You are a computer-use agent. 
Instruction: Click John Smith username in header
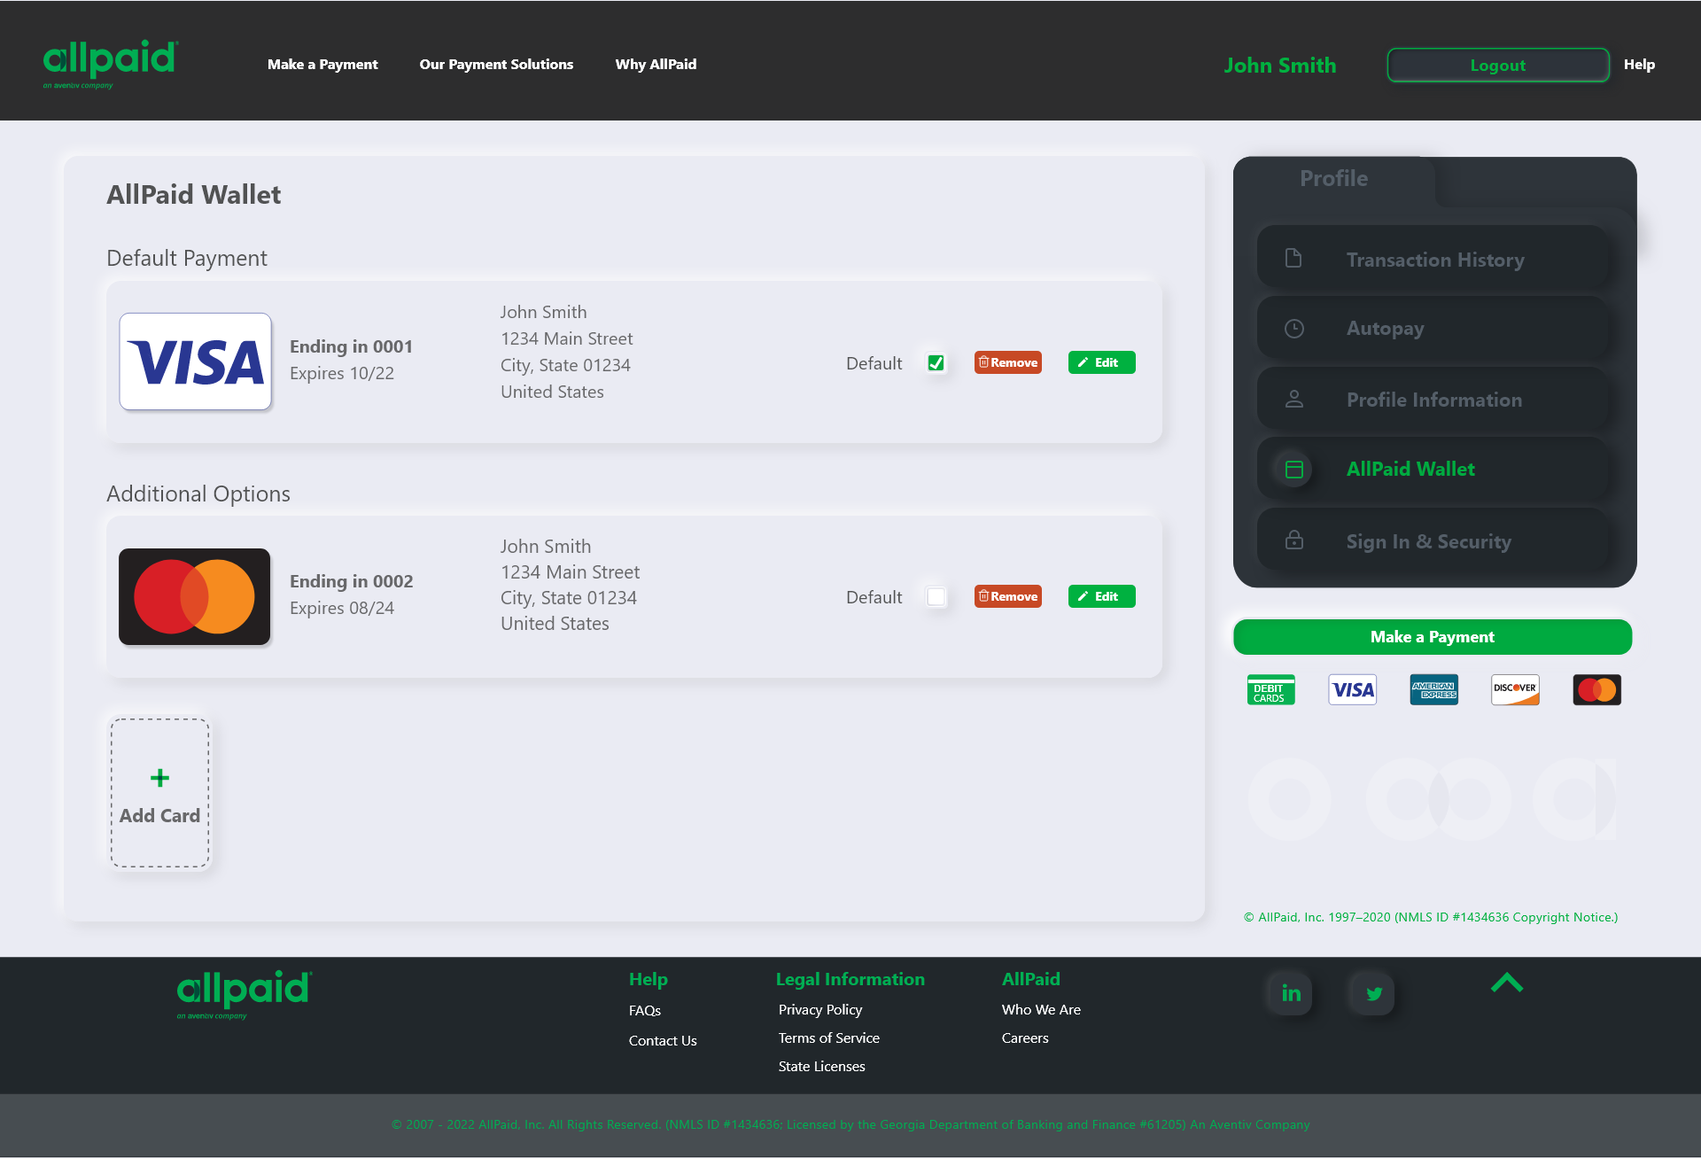(x=1280, y=66)
